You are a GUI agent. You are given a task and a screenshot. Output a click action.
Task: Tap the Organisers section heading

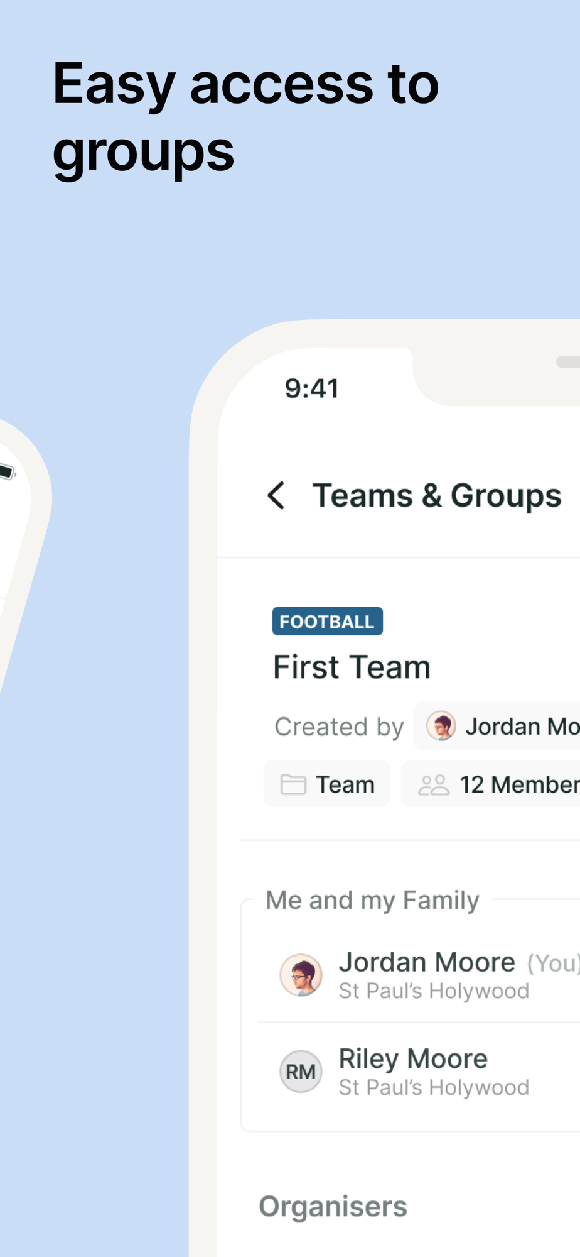click(x=333, y=1207)
